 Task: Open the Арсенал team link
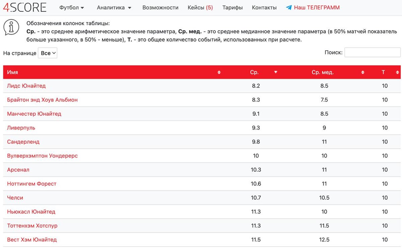pos(18,170)
